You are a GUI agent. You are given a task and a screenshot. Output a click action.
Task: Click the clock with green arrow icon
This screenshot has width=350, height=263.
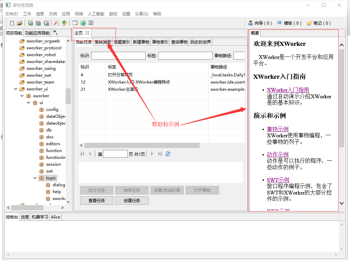[30, 23]
